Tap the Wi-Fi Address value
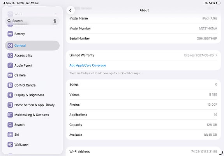Viewport: 224px width, 156px height. [204, 151]
